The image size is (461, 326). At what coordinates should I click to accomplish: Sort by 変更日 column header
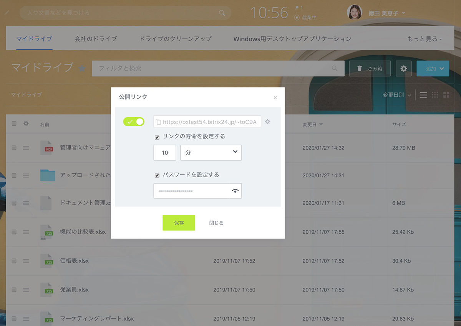[x=312, y=124]
